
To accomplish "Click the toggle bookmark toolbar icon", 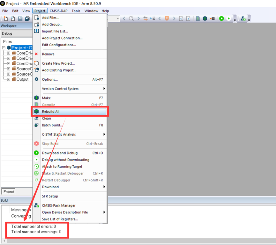I will [x=167, y=18].
